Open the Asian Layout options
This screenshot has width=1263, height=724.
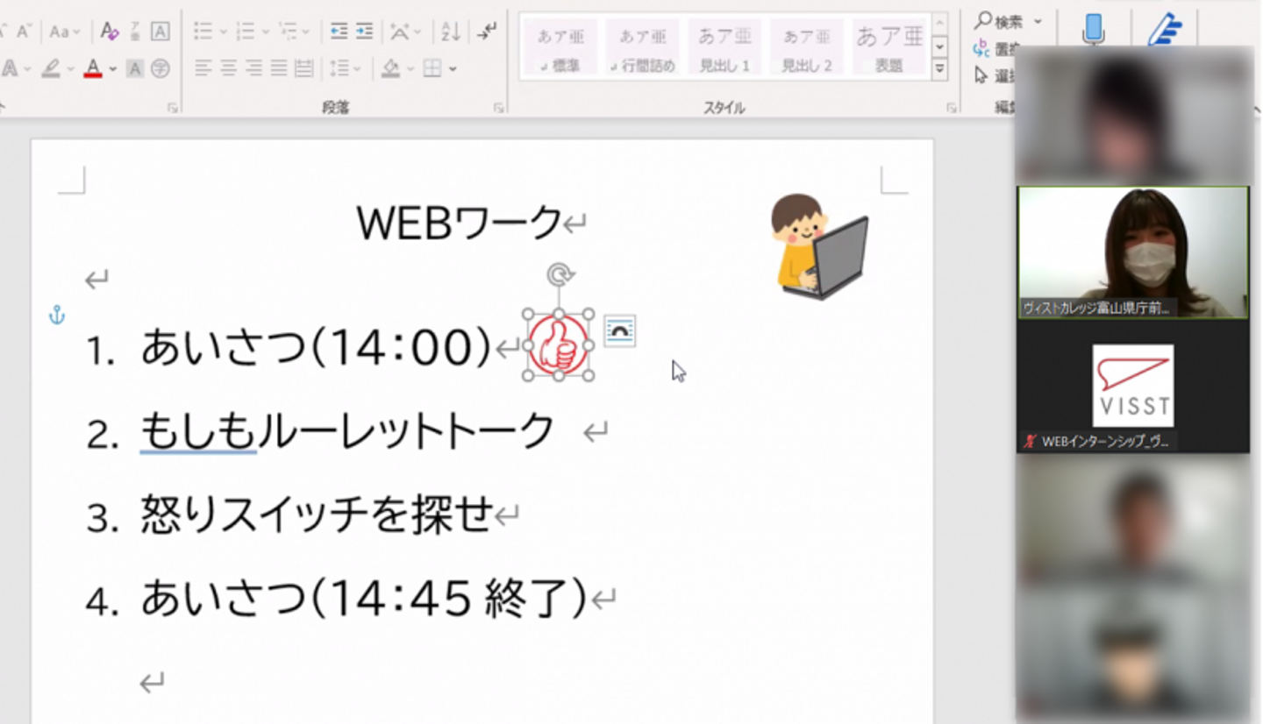(404, 32)
